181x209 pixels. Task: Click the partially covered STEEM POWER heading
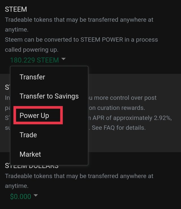7,88
